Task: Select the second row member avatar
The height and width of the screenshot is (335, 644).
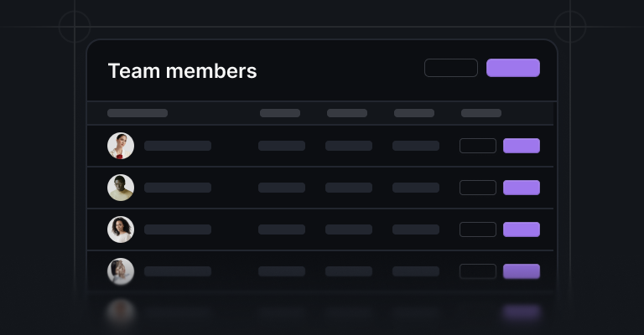Action: pos(121,188)
